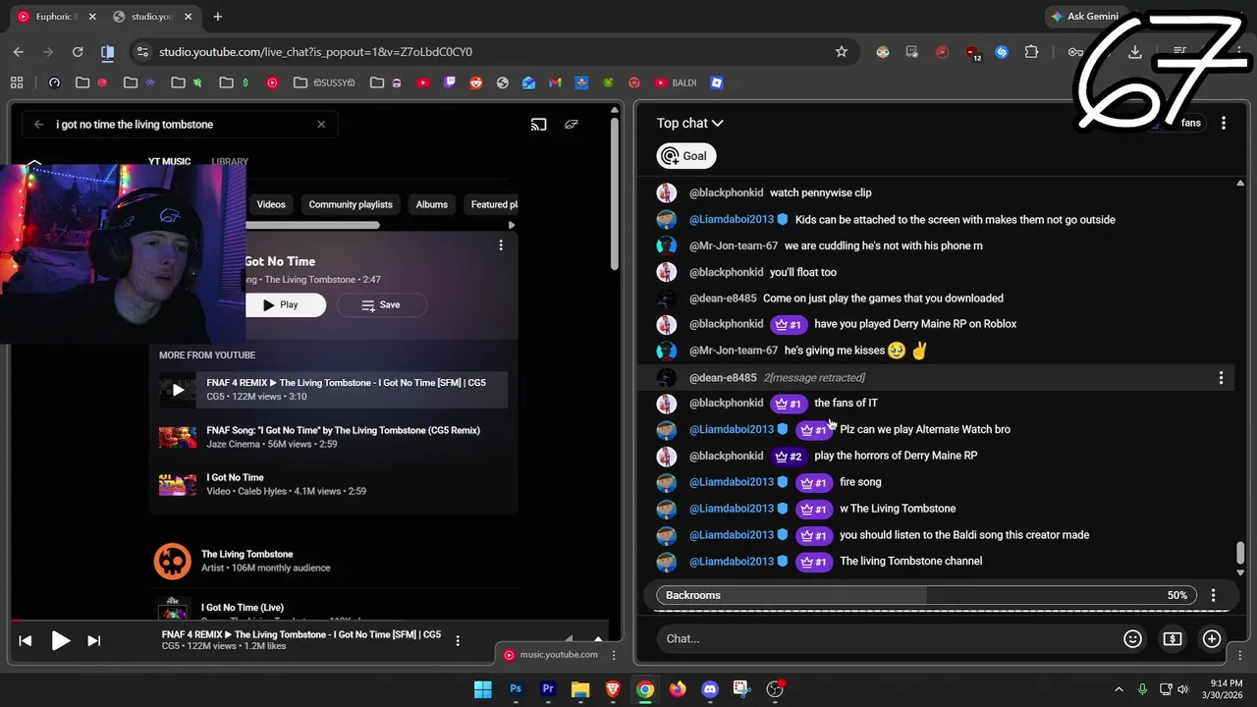This screenshot has height=707, width=1257.
Task: Open the BALDI bookmark
Action: (676, 82)
